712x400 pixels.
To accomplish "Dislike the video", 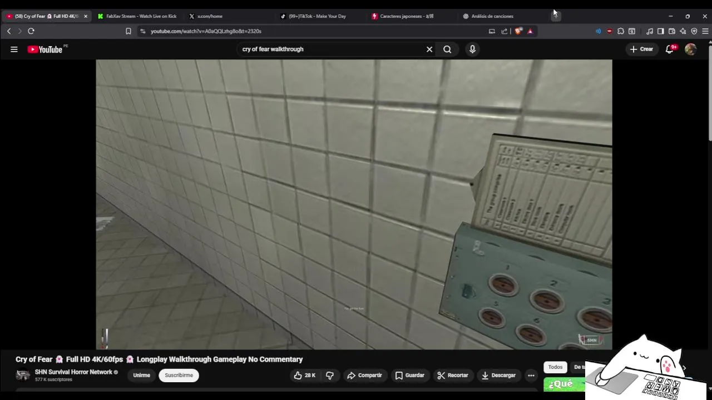I will [x=330, y=376].
